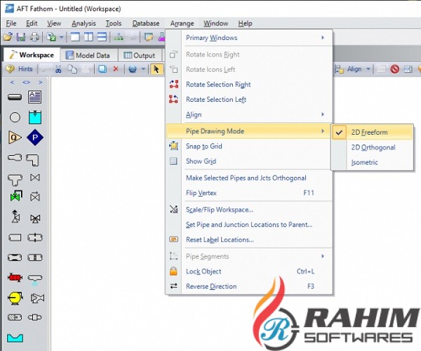Click the red prohibited circle icon
421x351 pixels.
(x=394, y=69)
